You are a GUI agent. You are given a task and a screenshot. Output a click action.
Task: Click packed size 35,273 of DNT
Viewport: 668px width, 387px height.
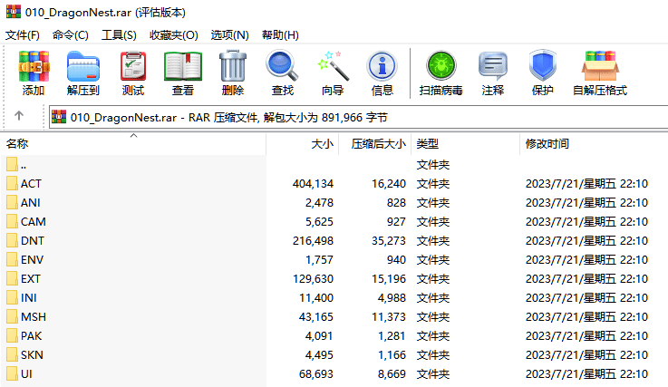click(389, 241)
